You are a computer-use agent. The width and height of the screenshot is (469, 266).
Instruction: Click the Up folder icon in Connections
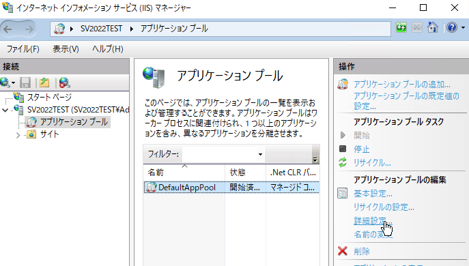point(44,83)
